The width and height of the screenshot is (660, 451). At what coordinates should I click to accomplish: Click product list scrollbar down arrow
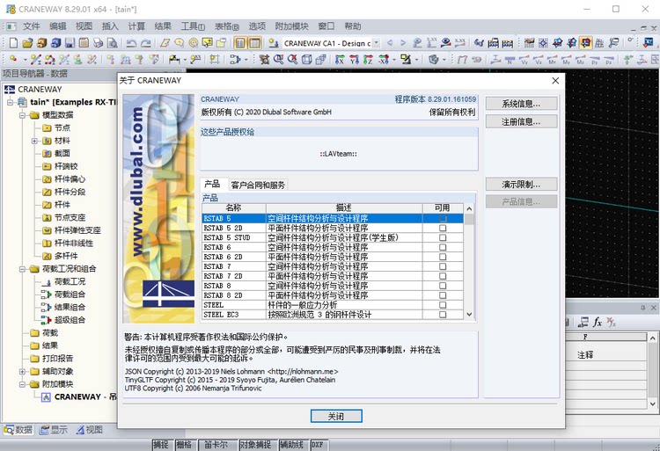tap(469, 315)
